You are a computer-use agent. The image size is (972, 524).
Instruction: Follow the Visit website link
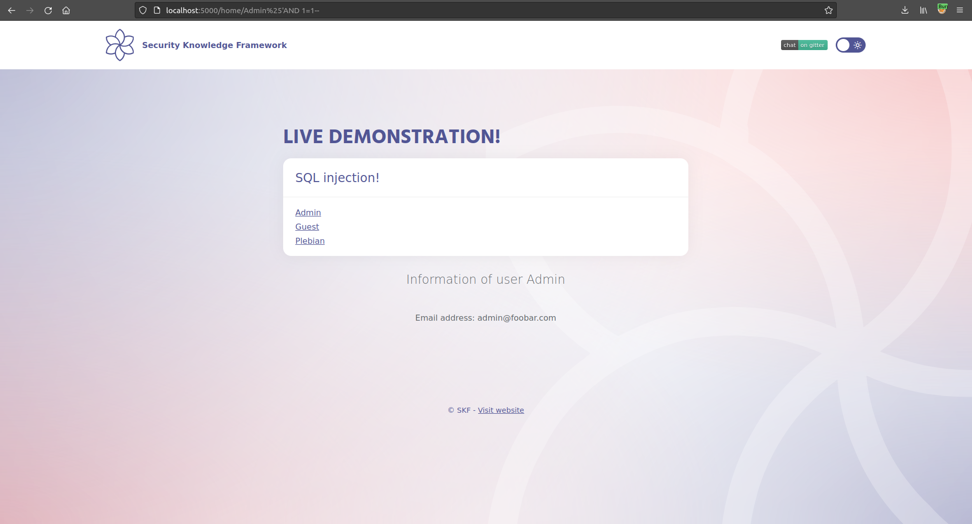pyautogui.click(x=501, y=410)
